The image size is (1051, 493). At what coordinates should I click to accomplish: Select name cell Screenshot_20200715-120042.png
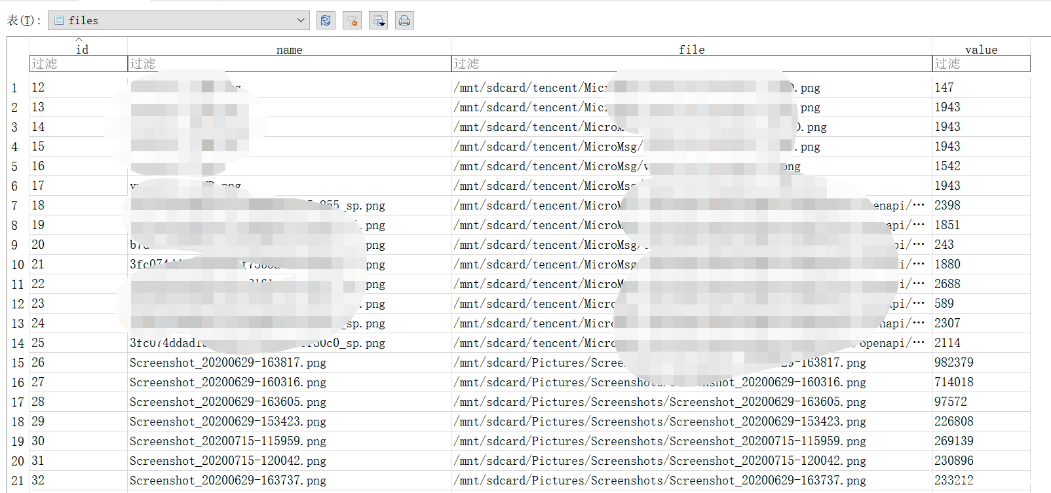pyautogui.click(x=290, y=461)
